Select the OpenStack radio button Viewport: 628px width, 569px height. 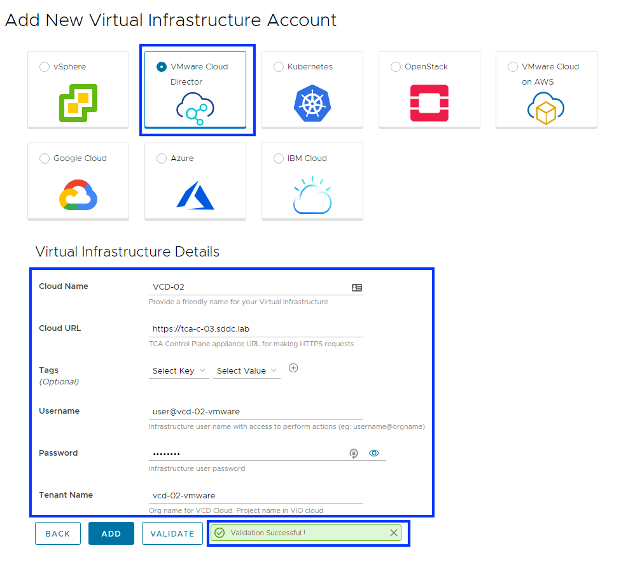click(396, 67)
